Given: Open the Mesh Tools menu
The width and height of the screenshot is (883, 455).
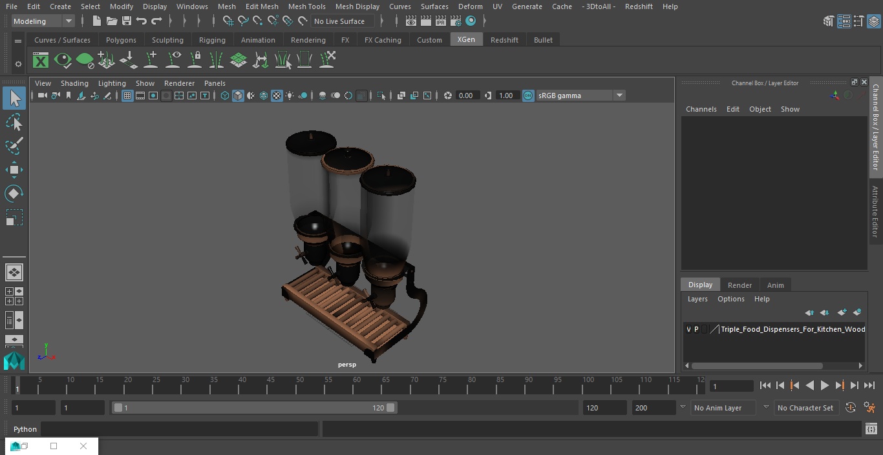Looking at the screenshot, I should (x=306, y=6).
